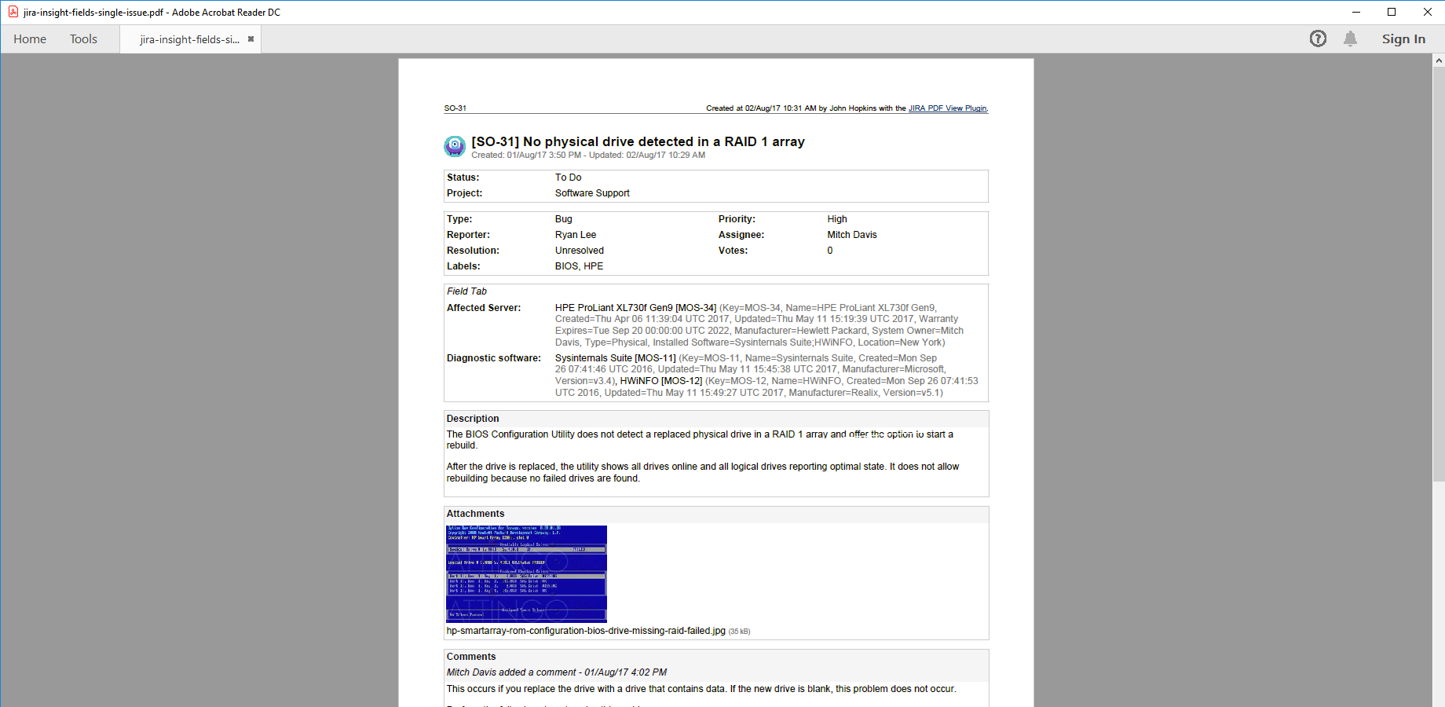Click the notifications bell icon

(x=1350, y=38)
